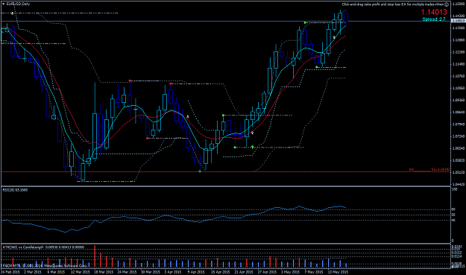Click the highlighted current price tag on price axis
This screenshot has height=275, width=466.
tap(459, 21)
